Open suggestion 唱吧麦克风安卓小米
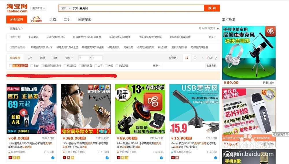Viewport: 289px width, 164px height. (x=42, y=47)
